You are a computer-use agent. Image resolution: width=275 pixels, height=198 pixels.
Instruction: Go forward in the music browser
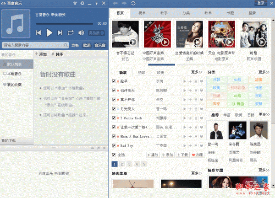tap(124, 3)
